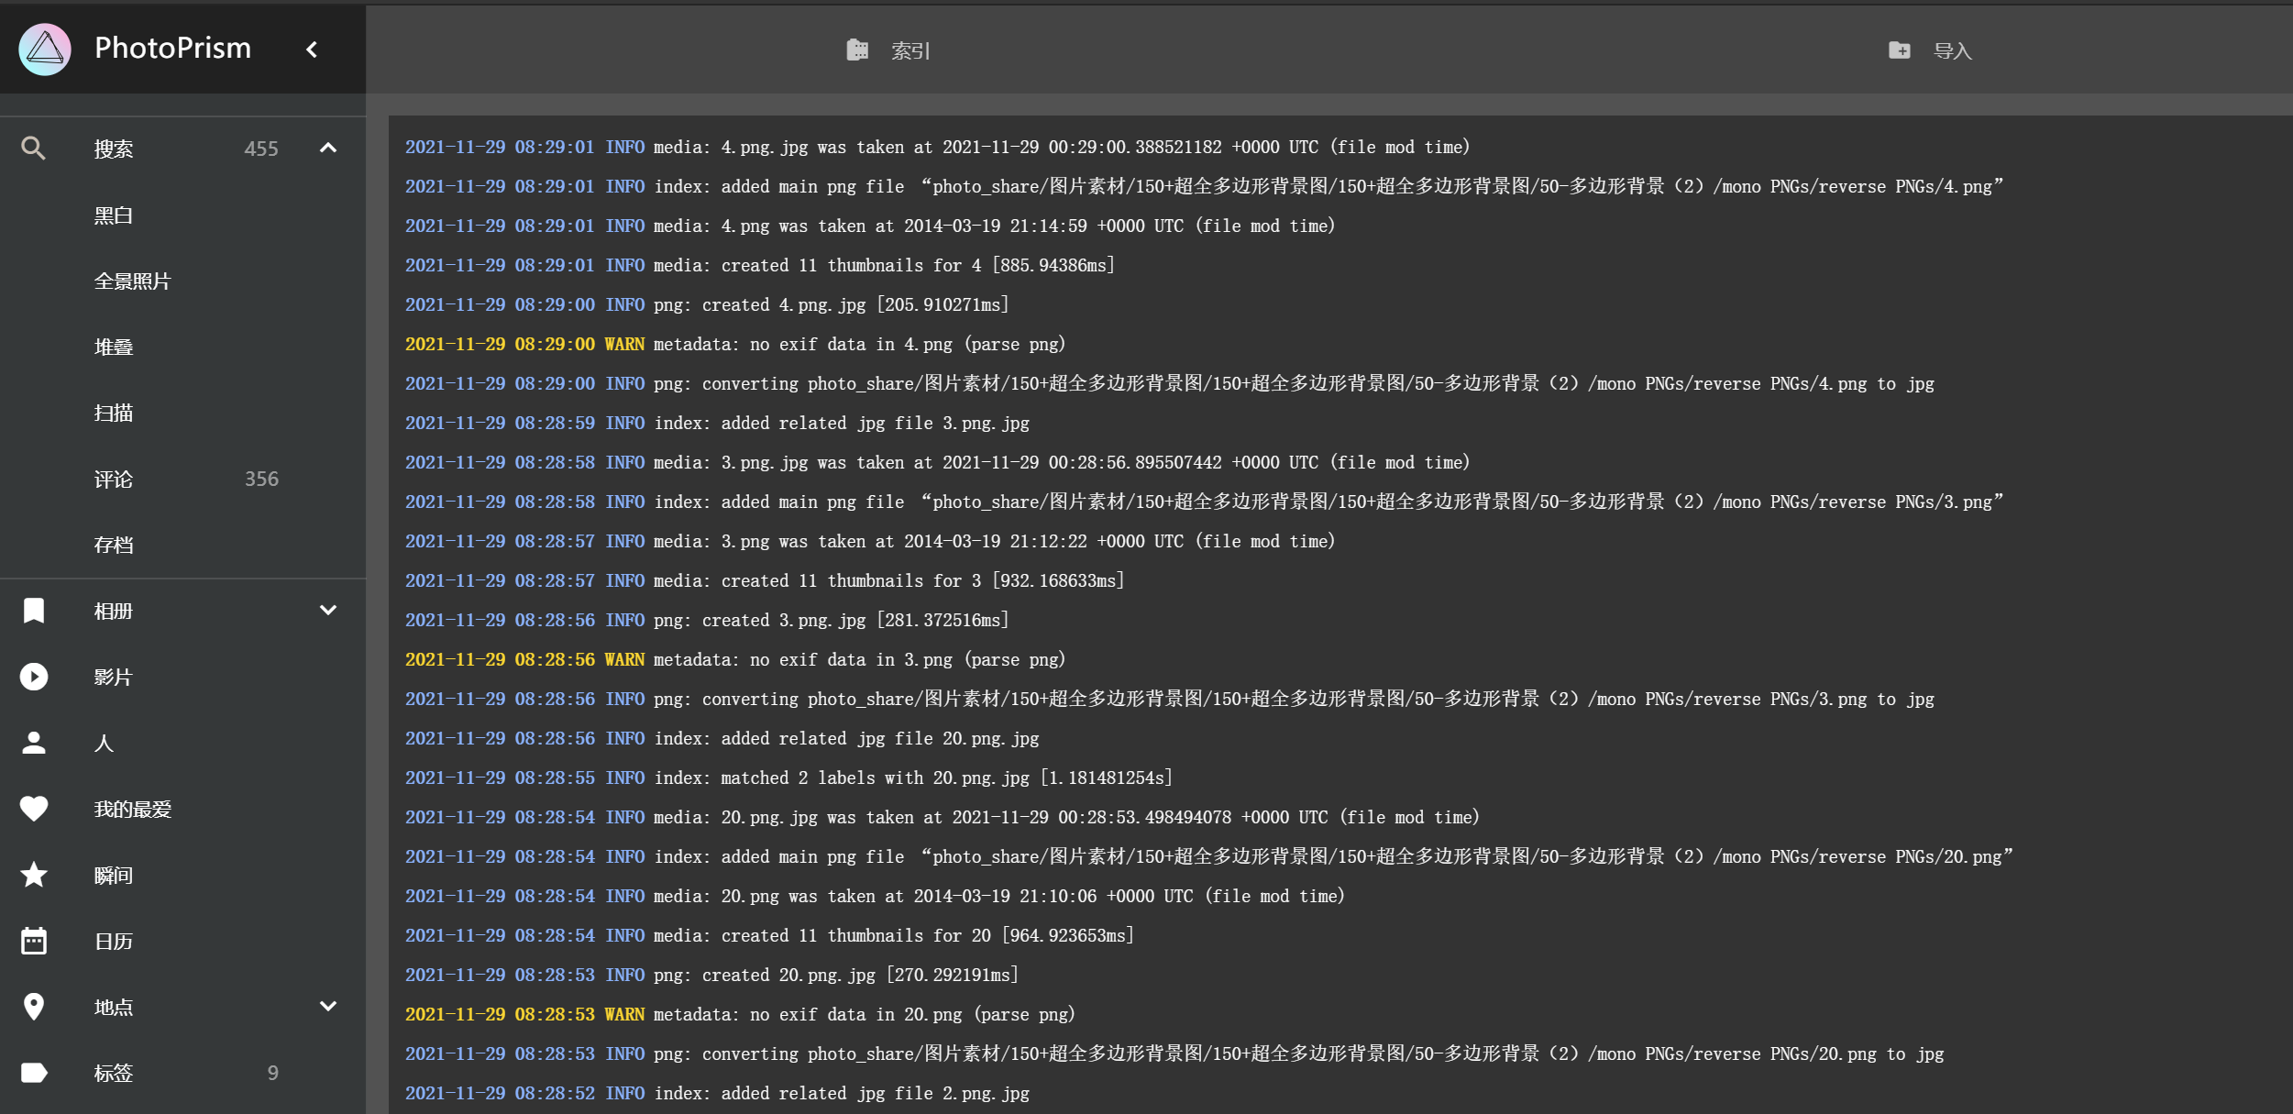The image size is (2293, 1114).
Task: Open the 扫描 (Scan) menu entry
Action: click(x=113, y=413)
